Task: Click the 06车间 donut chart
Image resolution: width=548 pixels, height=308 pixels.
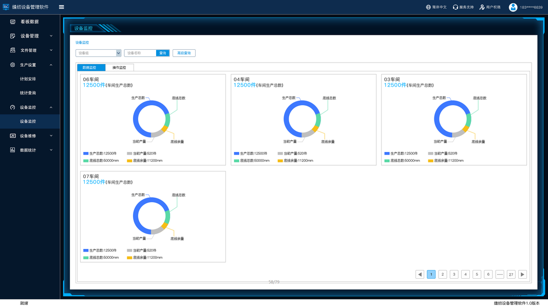Action: [152, 119]
